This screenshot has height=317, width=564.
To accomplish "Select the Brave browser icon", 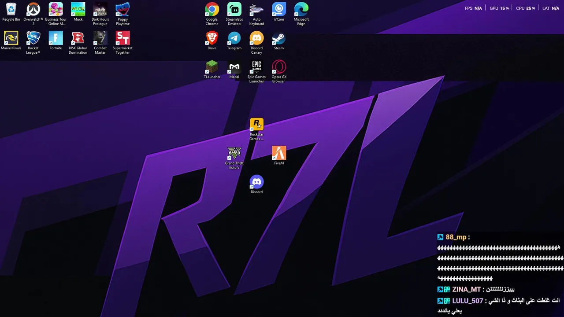I will pyautogui.click(x=212, y=41).
